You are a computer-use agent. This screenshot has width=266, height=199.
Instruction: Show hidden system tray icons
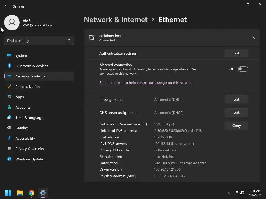[x=228, y=193]
